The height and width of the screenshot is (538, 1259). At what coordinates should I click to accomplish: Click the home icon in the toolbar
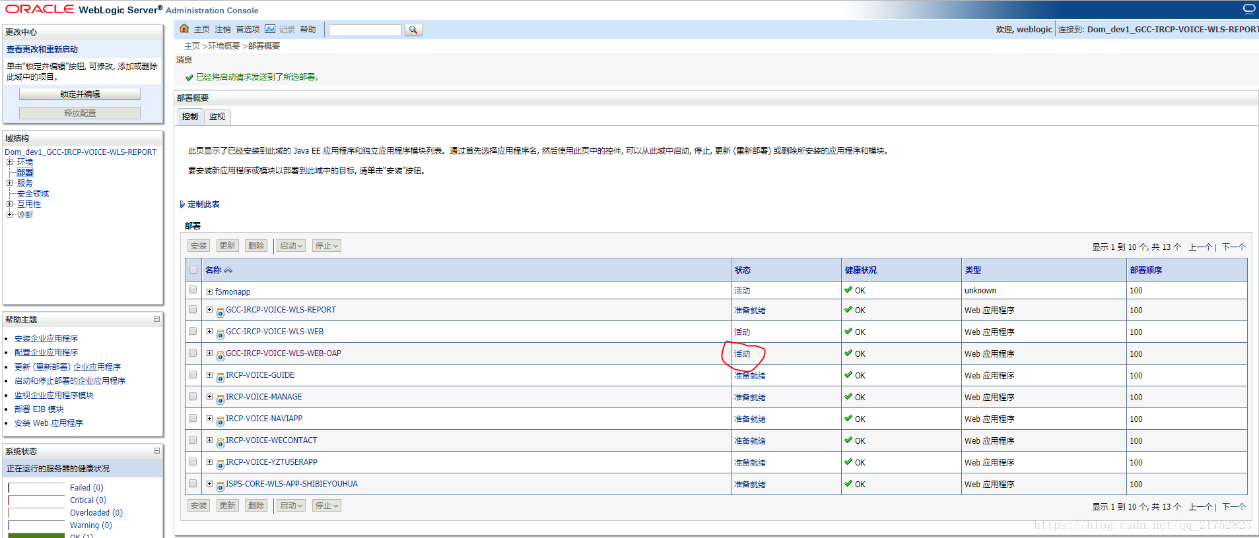(184, 28)
